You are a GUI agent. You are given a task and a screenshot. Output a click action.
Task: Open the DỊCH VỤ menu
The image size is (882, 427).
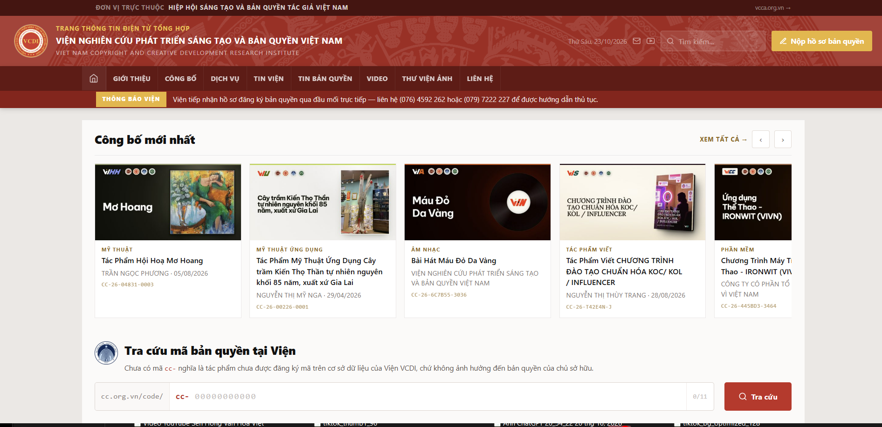tap(225, 78)
